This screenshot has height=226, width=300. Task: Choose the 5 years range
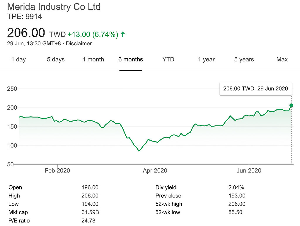pos(244,59)
